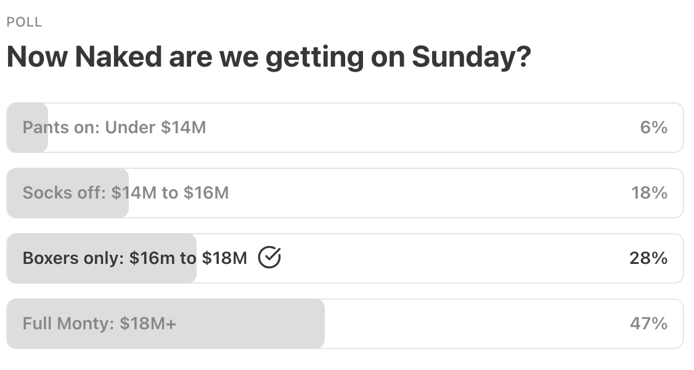Pick the "Boxers only: $16m to $18M" answer

[x=134, y=258]
